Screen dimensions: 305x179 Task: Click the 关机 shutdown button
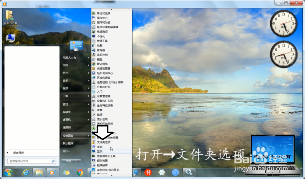click(68, 161)
